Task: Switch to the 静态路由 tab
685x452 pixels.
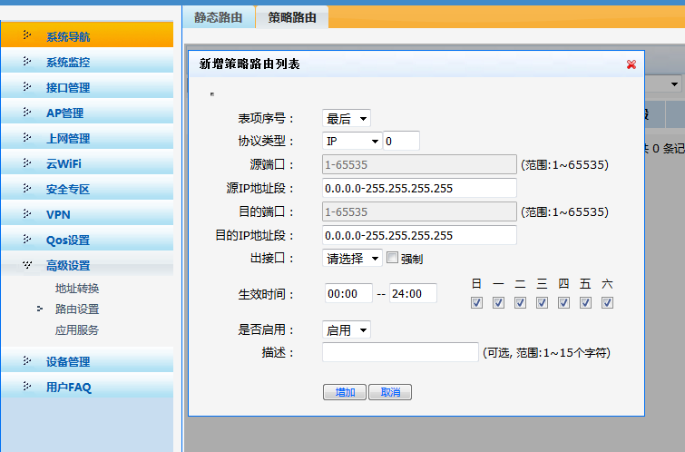Action: 219,17
